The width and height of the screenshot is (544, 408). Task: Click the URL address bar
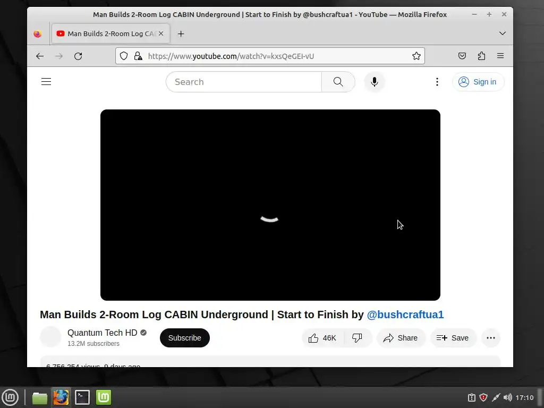click(270, 56)
